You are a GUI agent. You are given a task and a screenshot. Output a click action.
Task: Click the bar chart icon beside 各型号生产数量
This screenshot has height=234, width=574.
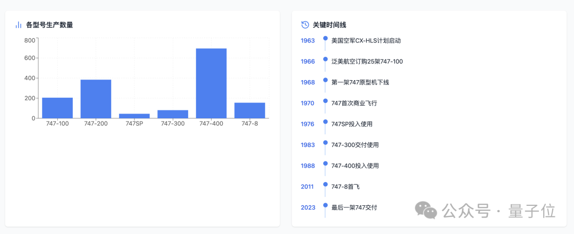19,25
